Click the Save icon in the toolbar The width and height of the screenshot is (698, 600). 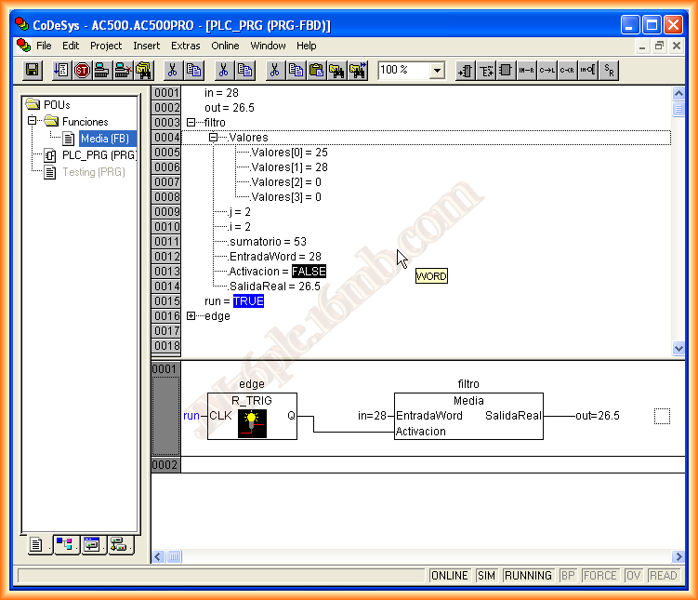tap(33, 70)
